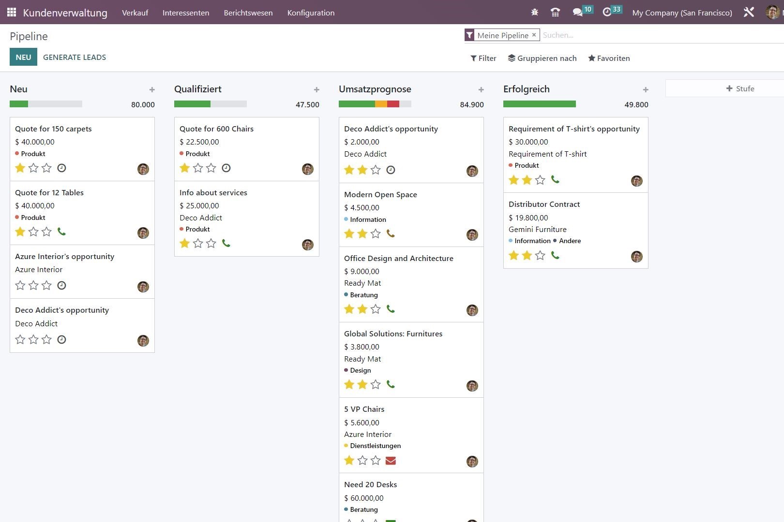Viewport: 784px width, 522px height.
Task: Open the Gruppieren nach dropdown
Action: 542,58
